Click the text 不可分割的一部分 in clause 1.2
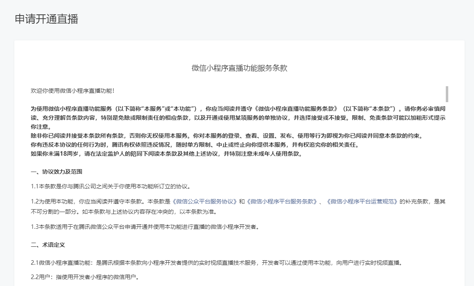This screenshot has width=474, height=286. point(54,212)
